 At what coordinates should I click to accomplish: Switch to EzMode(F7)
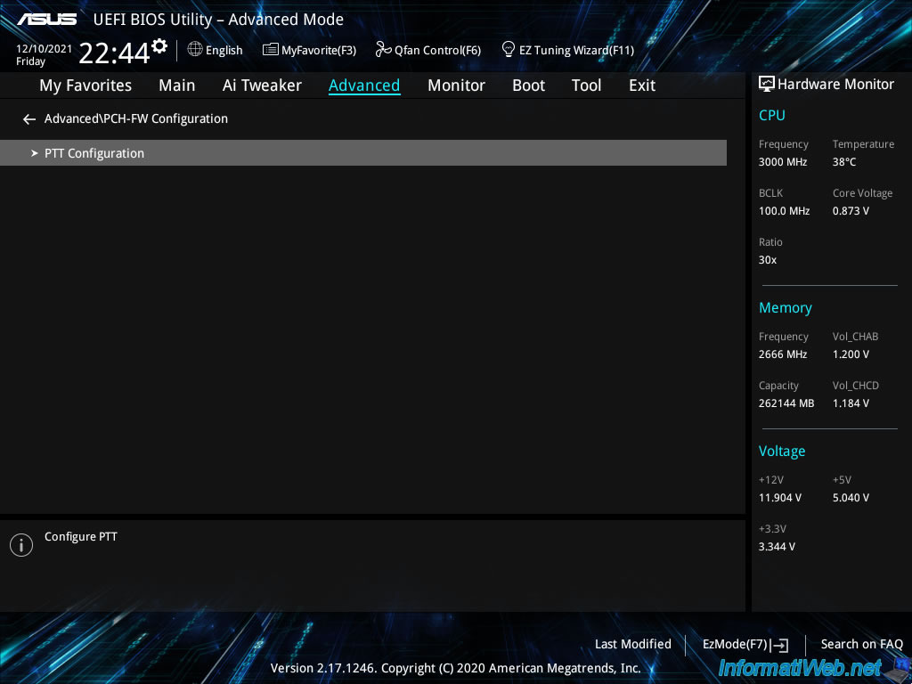(736, 645)
